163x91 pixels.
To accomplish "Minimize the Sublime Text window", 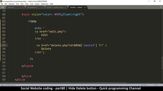I will click(x=149, y=1).
